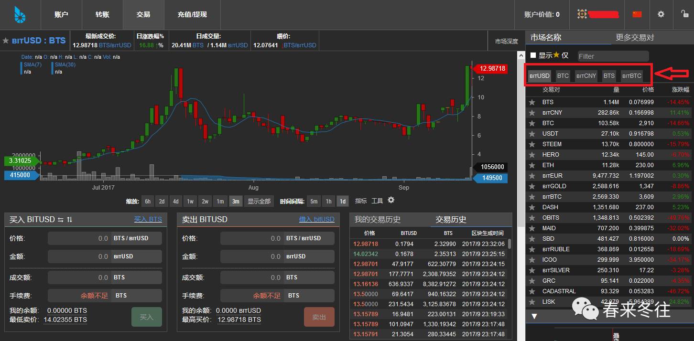This screenshot has width=694, height=341.
Task: Star the ICOO market row
Action: [x=531, y=260]
